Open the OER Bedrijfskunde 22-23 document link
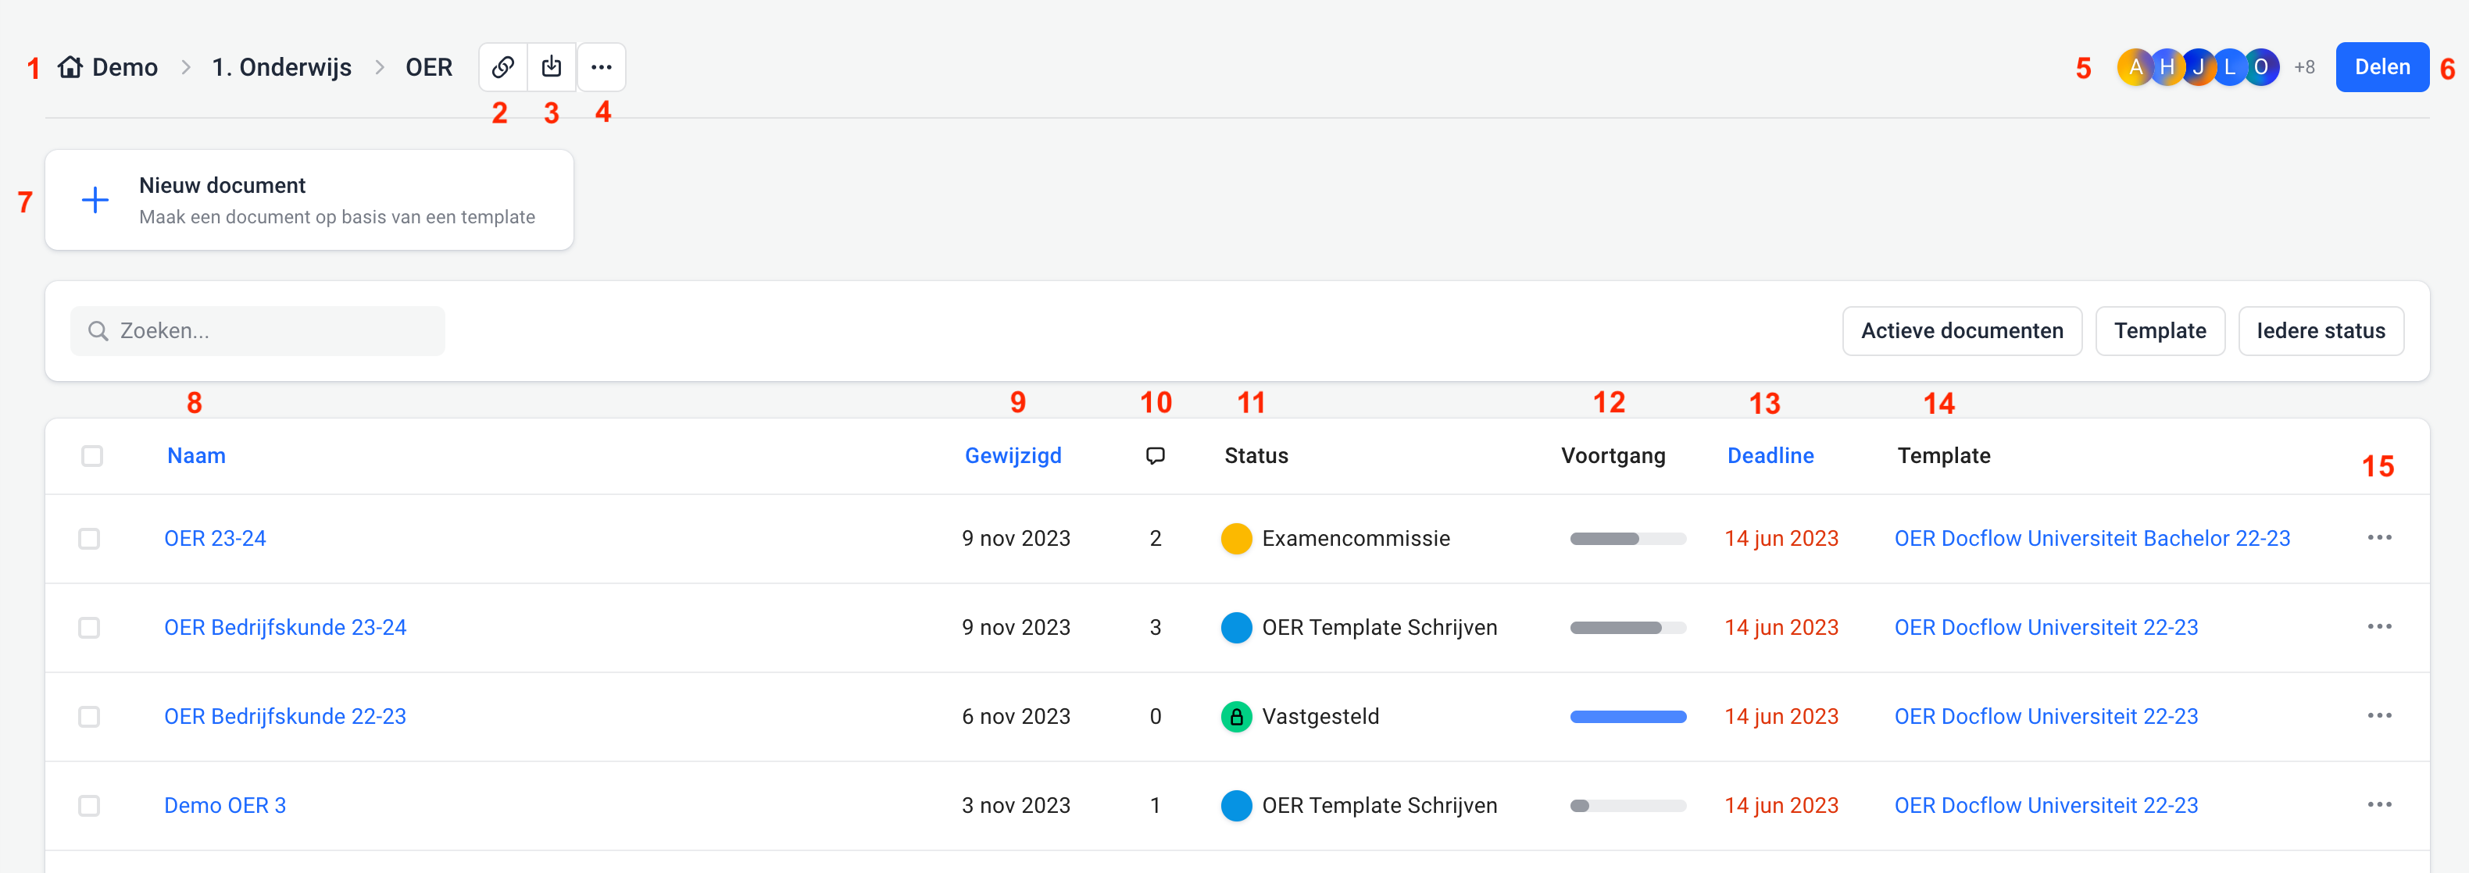This screenshot has height=873, width=2469. [284, 717]
